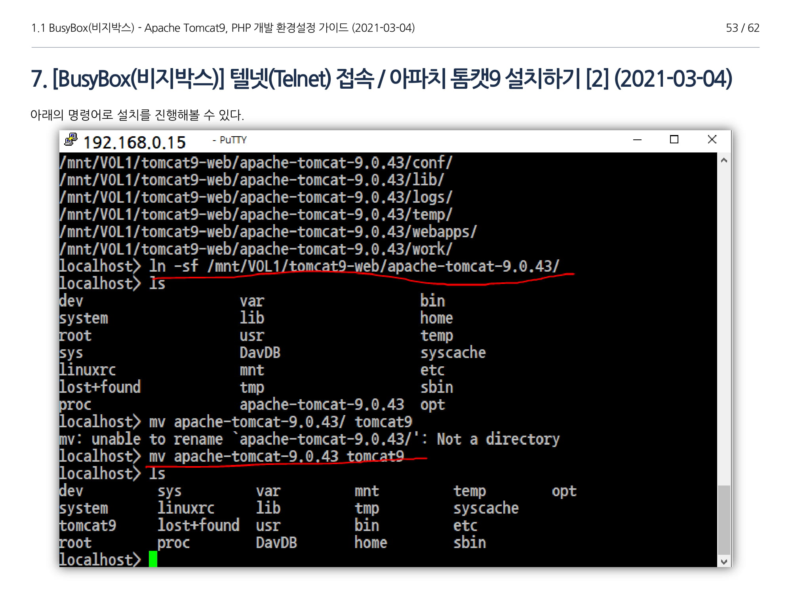This screenshot has height=594, width=792.
Task: Click empty scrollbar track above the thumb
Action: click(x=724, y=317)
